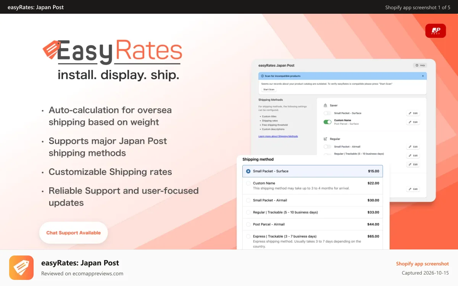The height and width of the screenshot is (286, 458).
Task: Click the info icon in scan banner
Action: coord(262,76)
